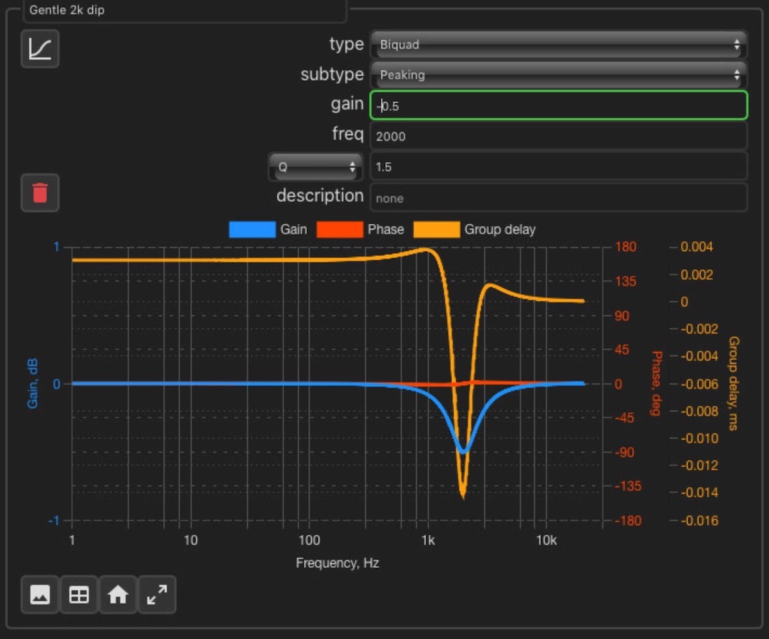Viewport: 769px width, 639px height.
Task: Click the Gain, dB axis title
Action: coord(33,384)
